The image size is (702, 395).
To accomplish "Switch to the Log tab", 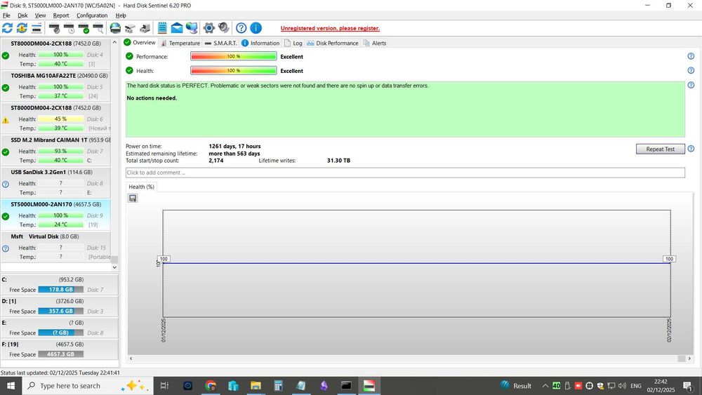I will coord(293,43).
